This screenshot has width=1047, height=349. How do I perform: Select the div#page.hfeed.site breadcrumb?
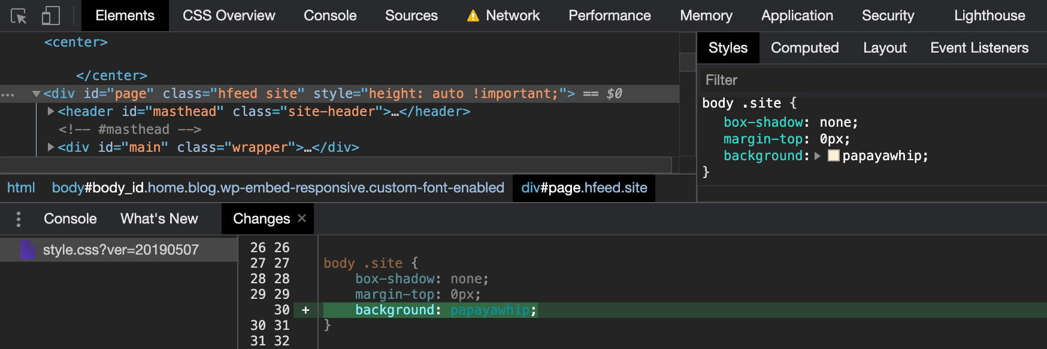coord(584,188)
